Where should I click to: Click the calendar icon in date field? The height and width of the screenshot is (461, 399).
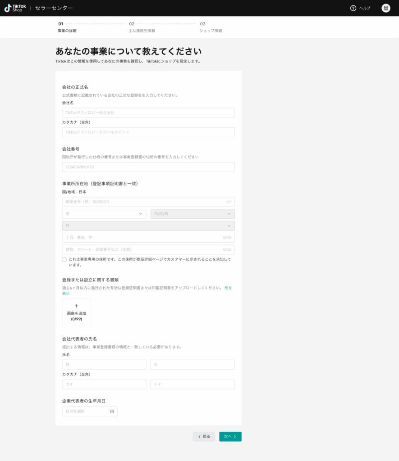112,411
